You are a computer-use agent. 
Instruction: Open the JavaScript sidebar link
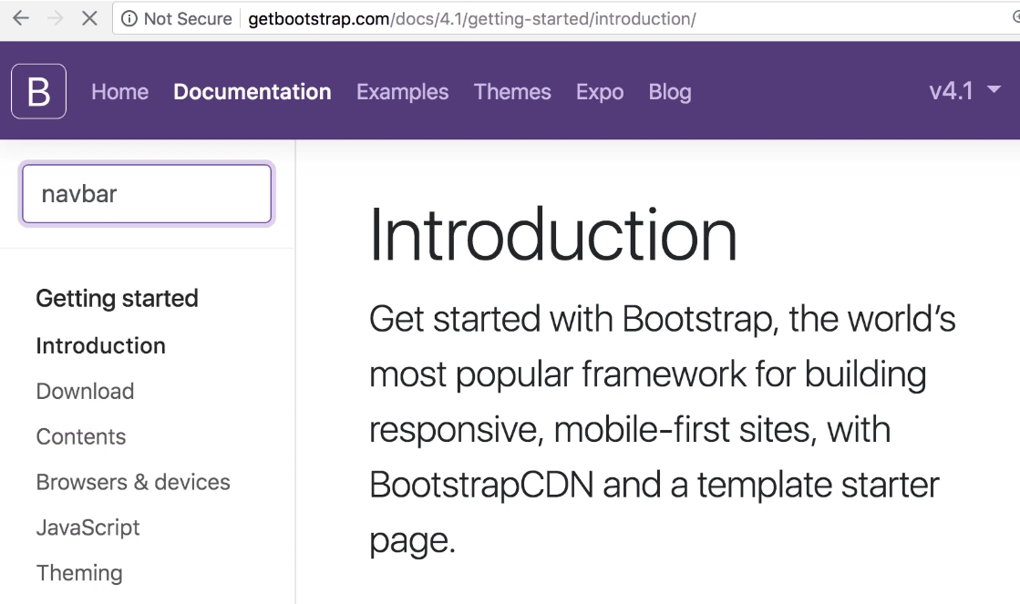(88, 527)
